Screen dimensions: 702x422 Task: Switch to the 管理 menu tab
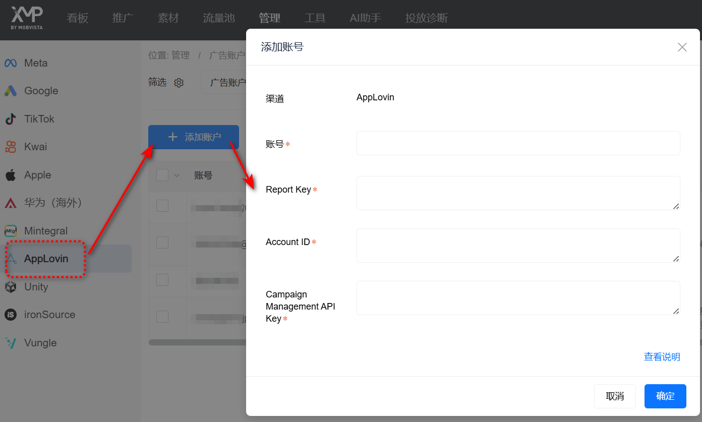[269, 18]
